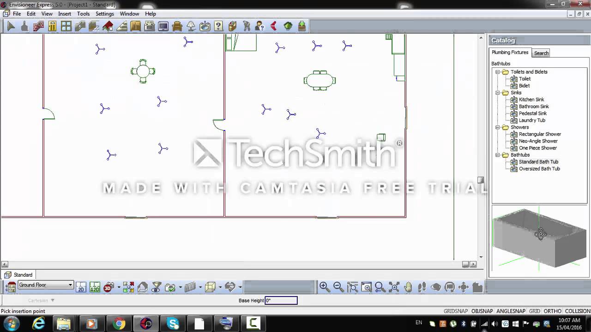The width and height of the screenshot is (591, 332).
Task: Collapse the Bathtubs folder
Action: click(x=498, y=155)
